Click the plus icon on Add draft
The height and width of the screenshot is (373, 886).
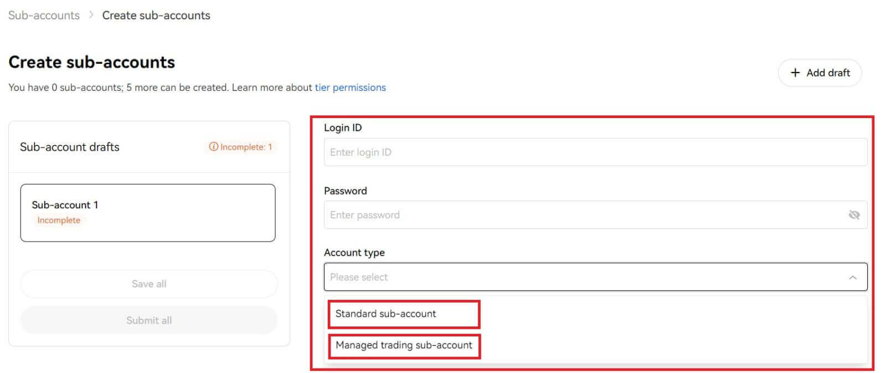tap(796, 73)
